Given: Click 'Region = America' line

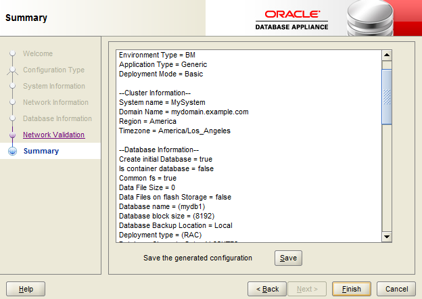Looking at the screenshot, I should coord(147,121).
